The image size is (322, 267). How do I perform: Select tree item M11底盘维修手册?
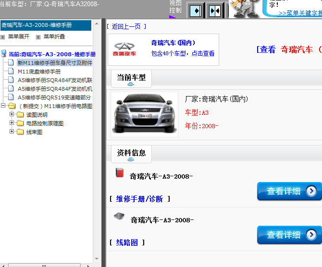[39, 72]
